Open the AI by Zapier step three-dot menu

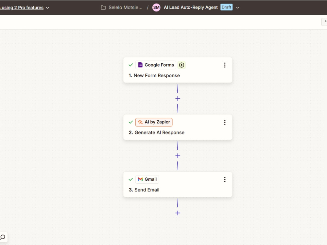tap(225, 122)
